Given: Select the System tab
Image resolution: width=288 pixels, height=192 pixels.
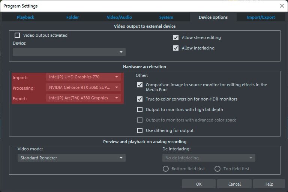Looking at the screenshot, I should point(166,17).
